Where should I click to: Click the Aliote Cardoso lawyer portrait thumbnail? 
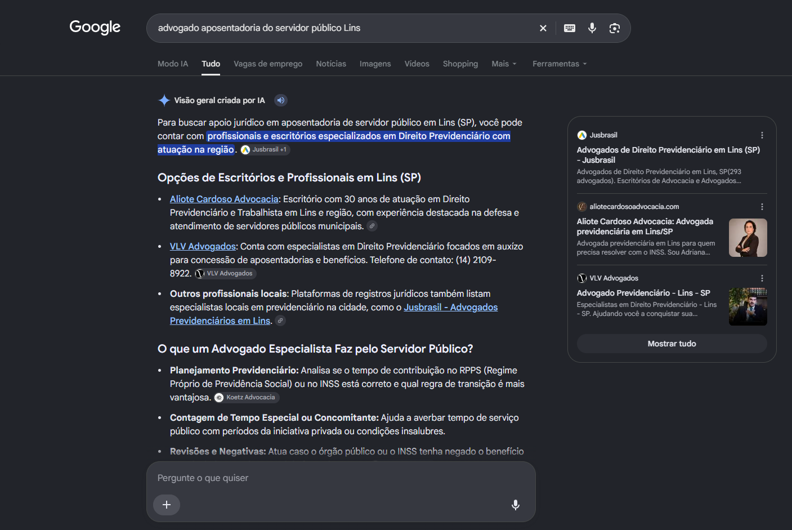point(748,238)
